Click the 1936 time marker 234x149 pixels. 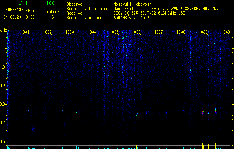(137, 32)
